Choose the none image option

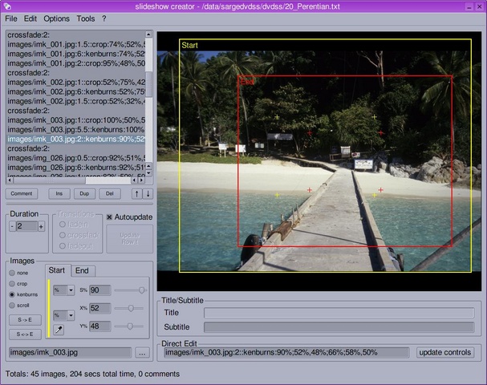point(13,273)
